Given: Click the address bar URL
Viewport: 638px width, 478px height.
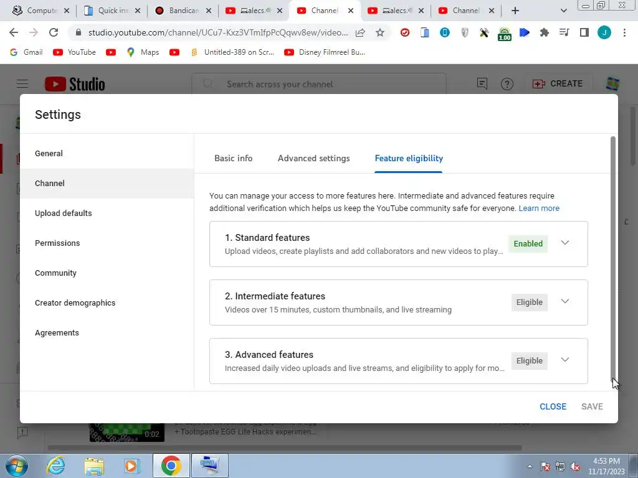Looking at the screenshot, I should pyautogui.click(x=217, y=32).
